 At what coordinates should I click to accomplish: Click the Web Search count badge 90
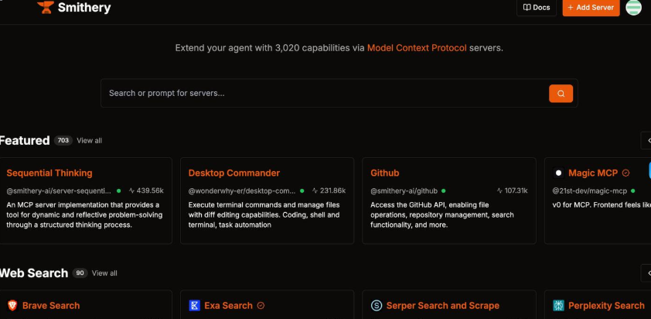point(80,273)
